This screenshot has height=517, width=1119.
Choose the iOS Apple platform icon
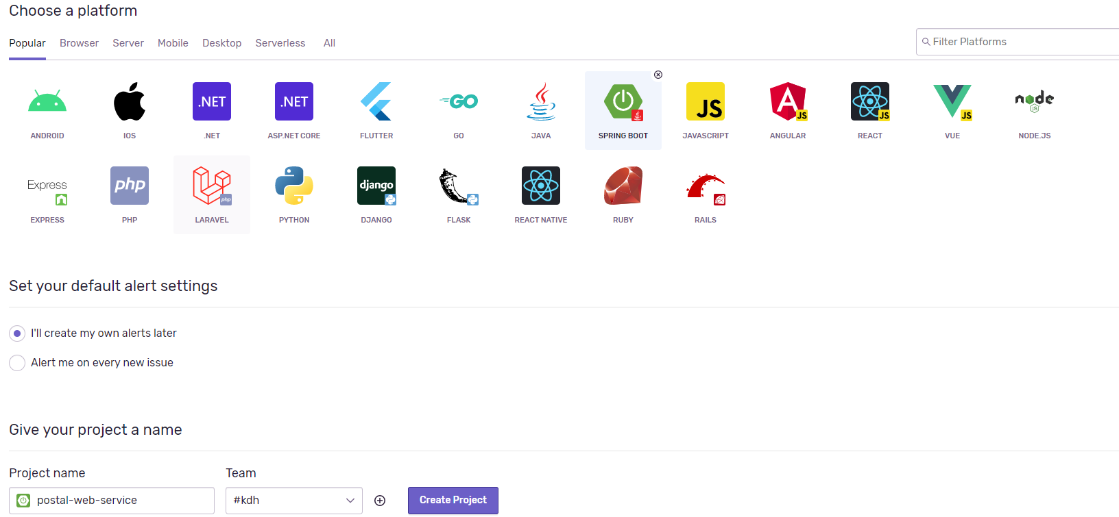point(130,101)
